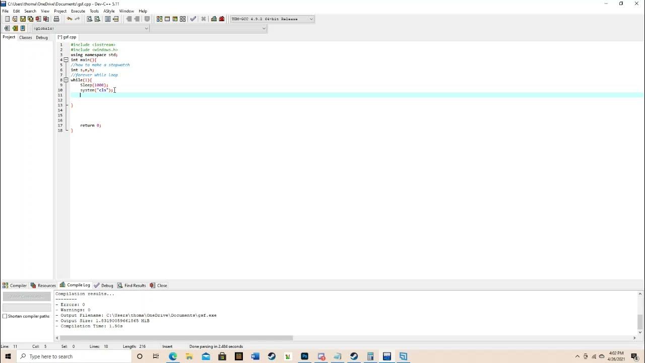
Task: Click the Replace toolbar icon
Action: (x=97, y=19)
